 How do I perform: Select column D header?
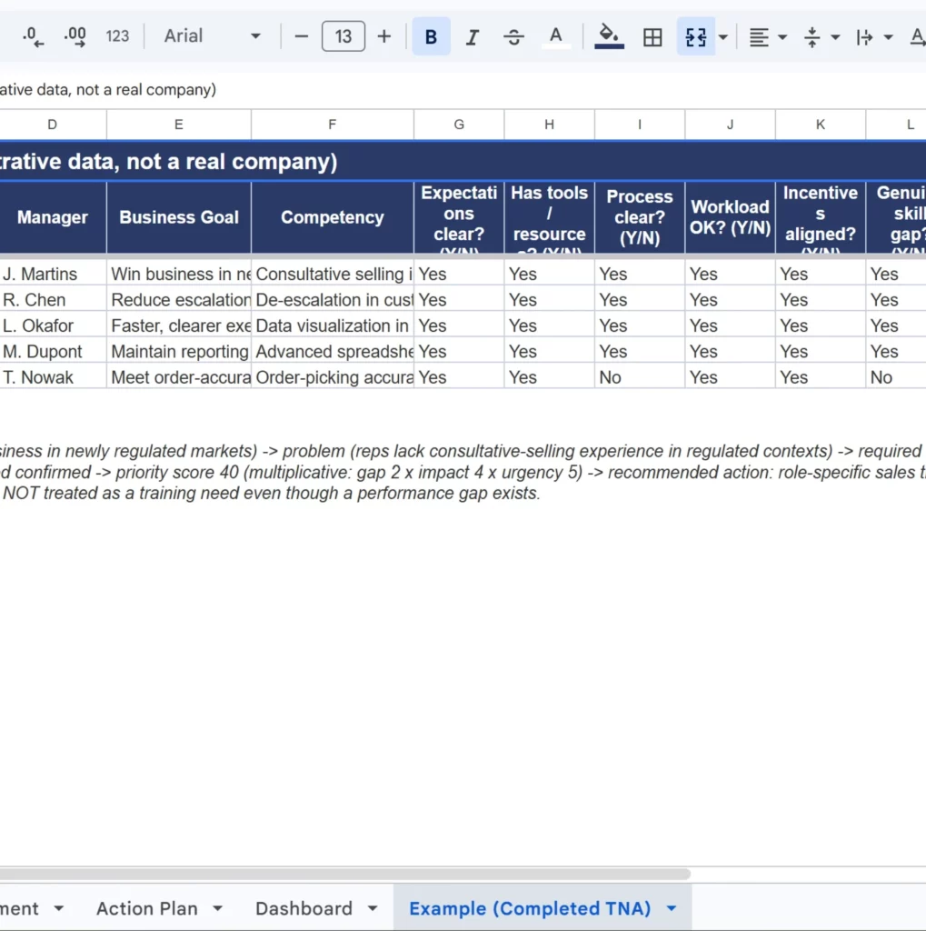(52, 125)
